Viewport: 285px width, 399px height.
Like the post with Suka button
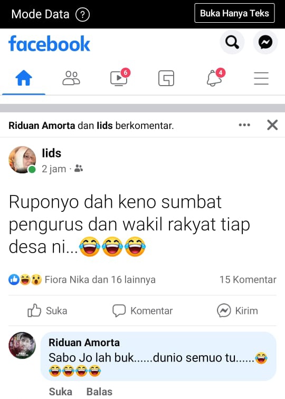[x=47, y=311]
